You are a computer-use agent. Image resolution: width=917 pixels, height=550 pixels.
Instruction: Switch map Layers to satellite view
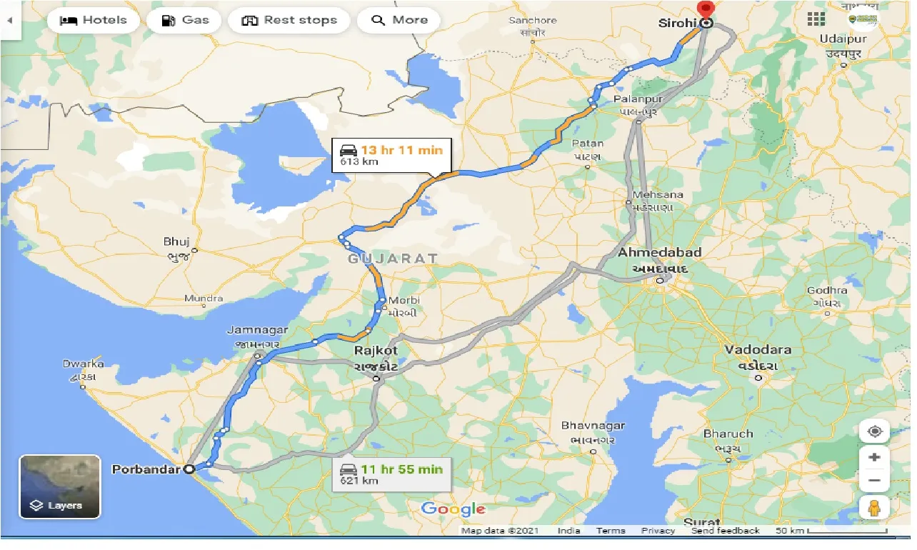(60, 486)
